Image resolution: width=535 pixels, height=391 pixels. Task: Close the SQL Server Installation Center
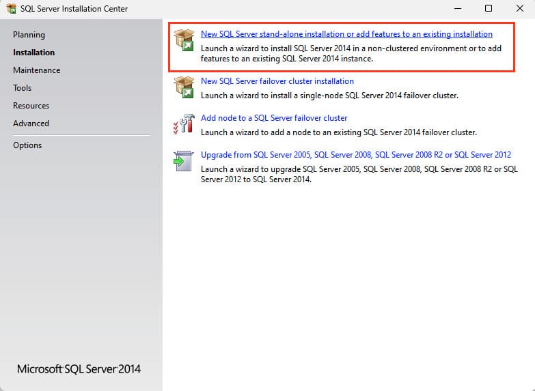tap(520, 8)
